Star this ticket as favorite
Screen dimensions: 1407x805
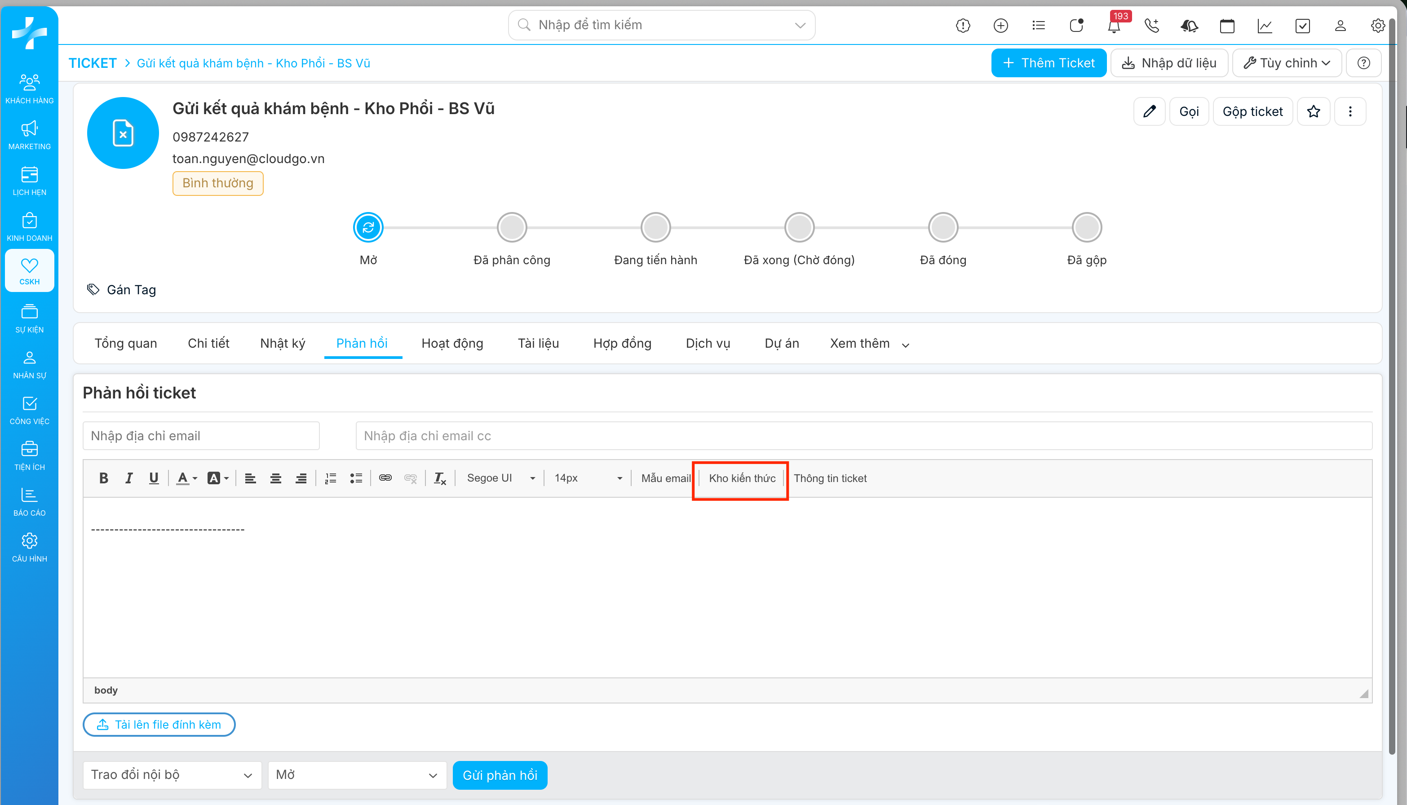1313,112
